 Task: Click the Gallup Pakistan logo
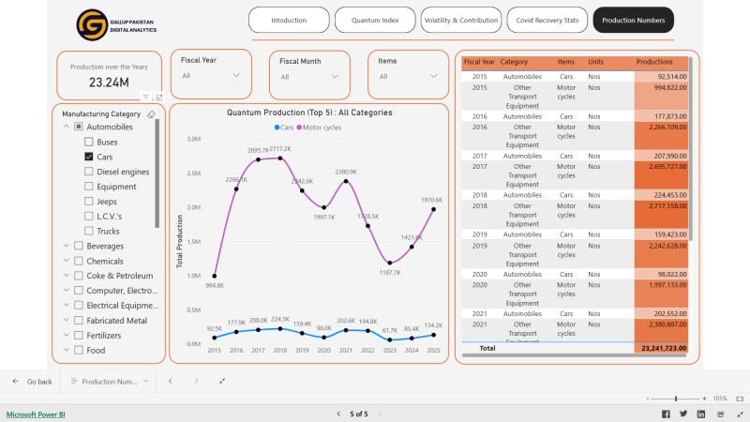click(x=92, y=22)
